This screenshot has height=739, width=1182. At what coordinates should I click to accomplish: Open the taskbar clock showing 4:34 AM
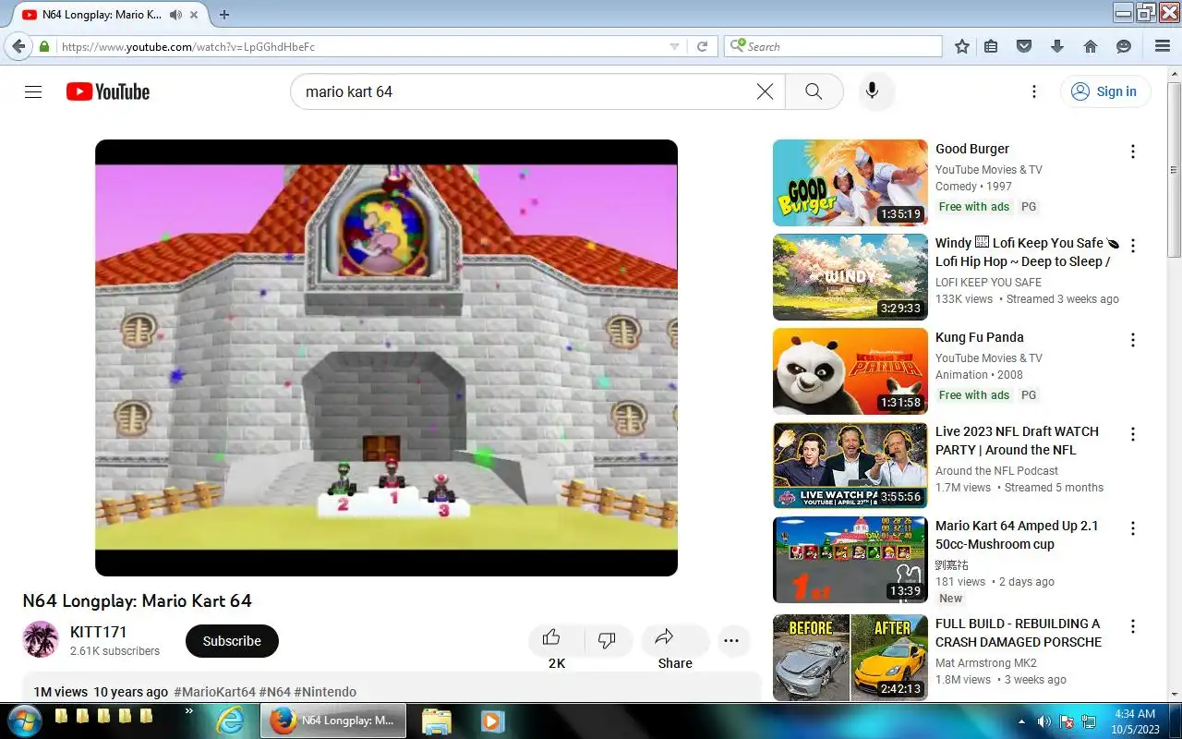(1135, 721)
